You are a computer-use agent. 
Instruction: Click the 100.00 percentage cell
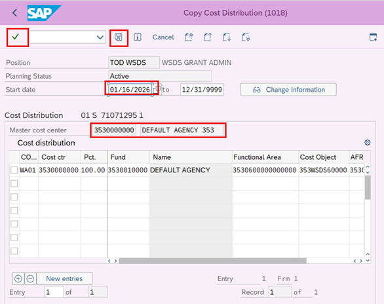click(x=94, y=170)
